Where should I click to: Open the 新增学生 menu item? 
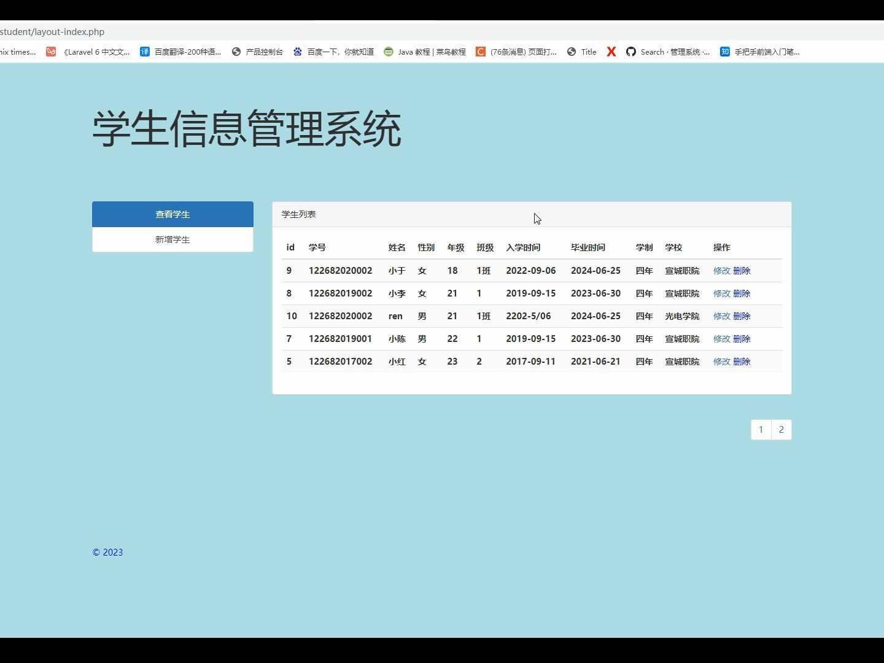173,239
